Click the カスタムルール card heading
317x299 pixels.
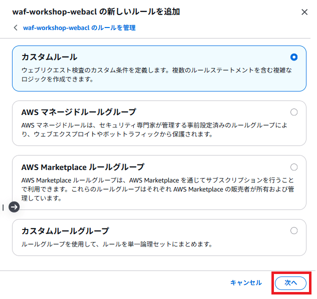pos(50,57)
